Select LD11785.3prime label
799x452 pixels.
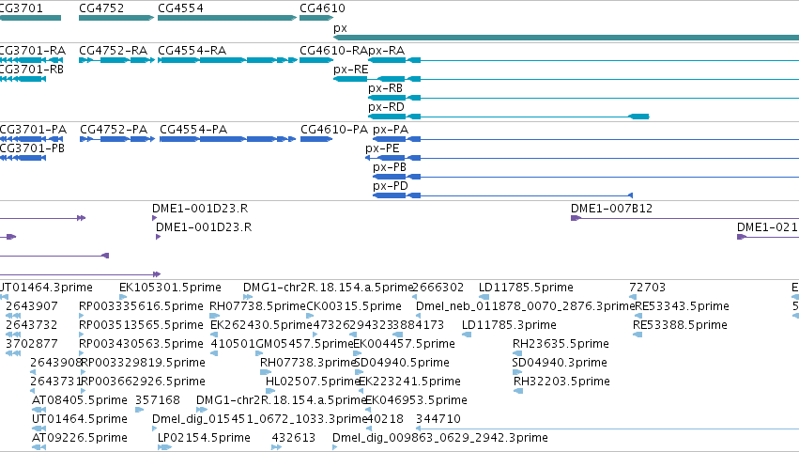(x=509, y=325)
